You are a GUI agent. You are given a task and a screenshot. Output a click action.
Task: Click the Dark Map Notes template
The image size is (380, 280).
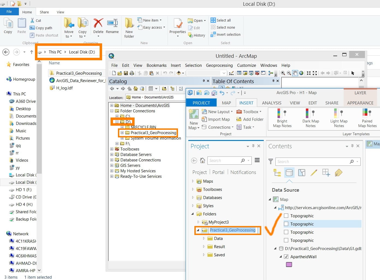click(x=311, y=118)
